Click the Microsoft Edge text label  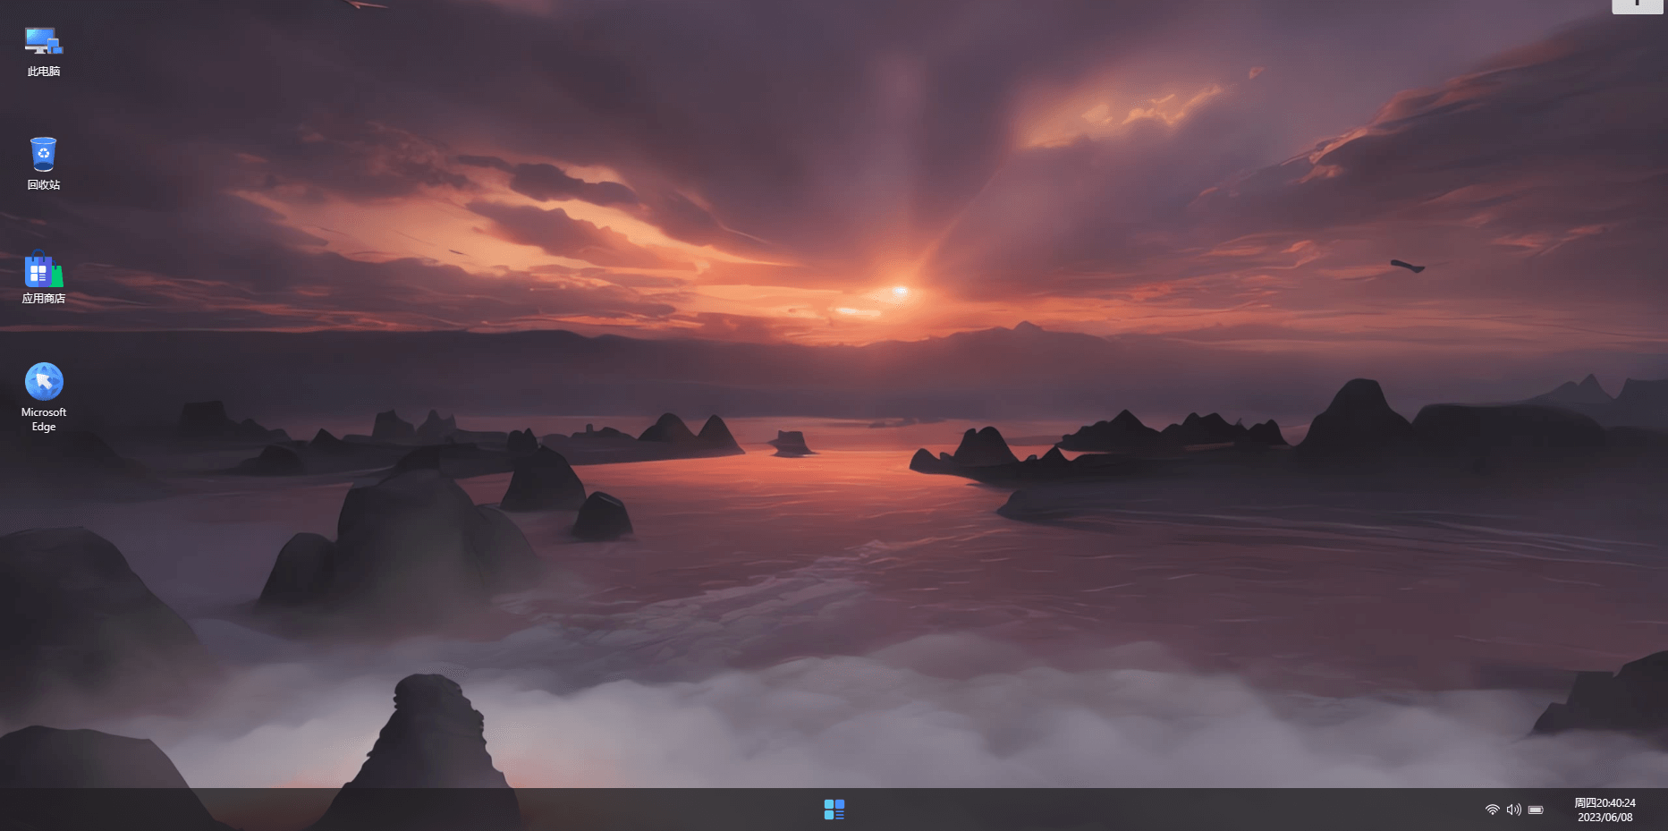(x=43, y=420)
